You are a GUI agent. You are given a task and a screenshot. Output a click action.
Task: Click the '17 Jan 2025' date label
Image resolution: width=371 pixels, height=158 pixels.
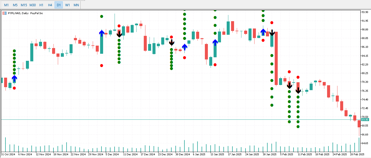pyautogui.click(x=235, y=154)
